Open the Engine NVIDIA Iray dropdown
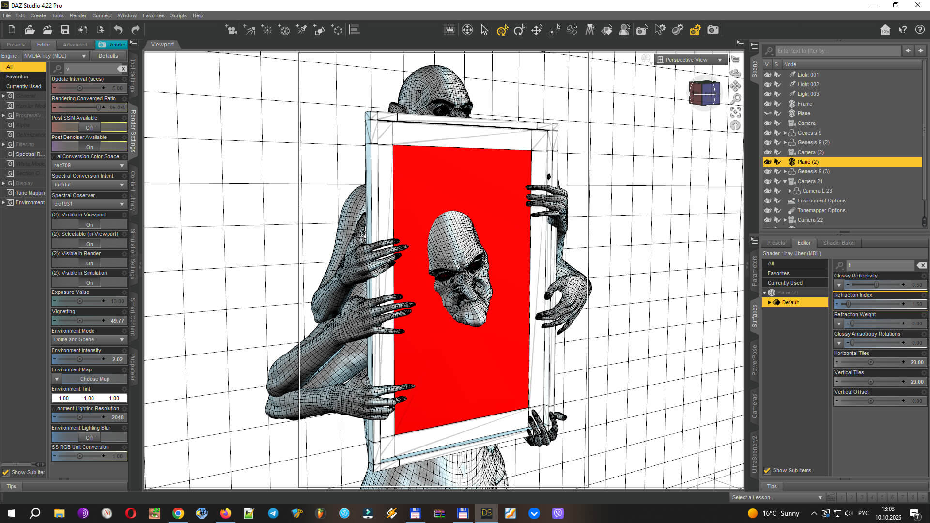The height and width of the screenshot is (523, 930). pos(55,56)
